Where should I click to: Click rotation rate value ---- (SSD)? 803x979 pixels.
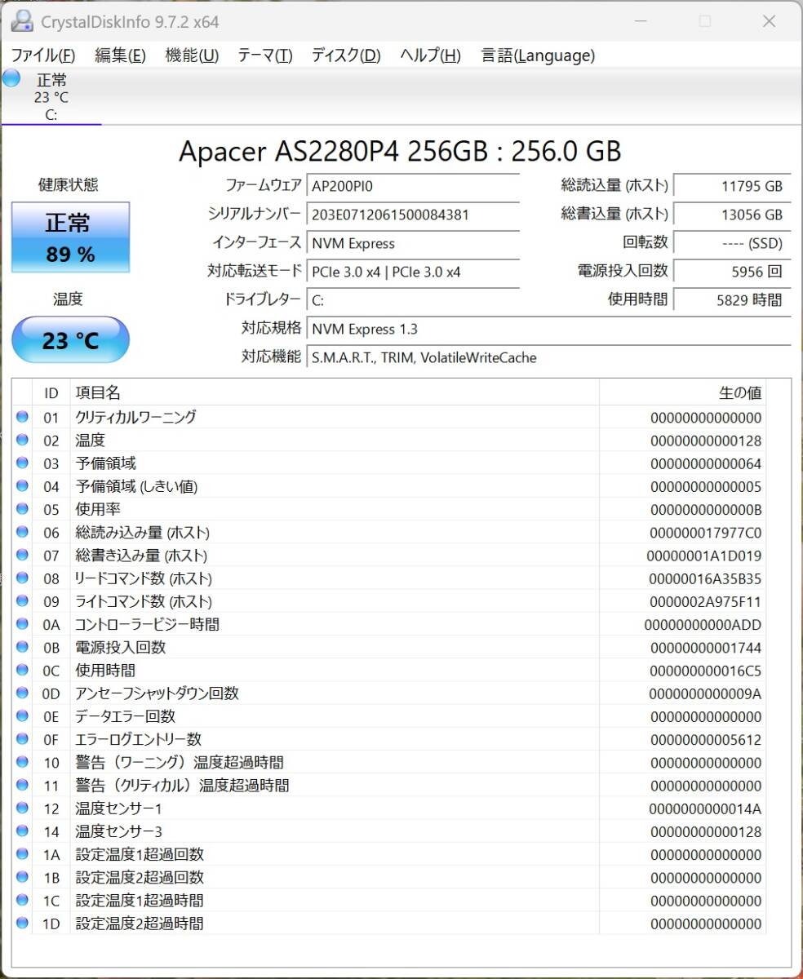pyautogui.click(x=732, y=243)
